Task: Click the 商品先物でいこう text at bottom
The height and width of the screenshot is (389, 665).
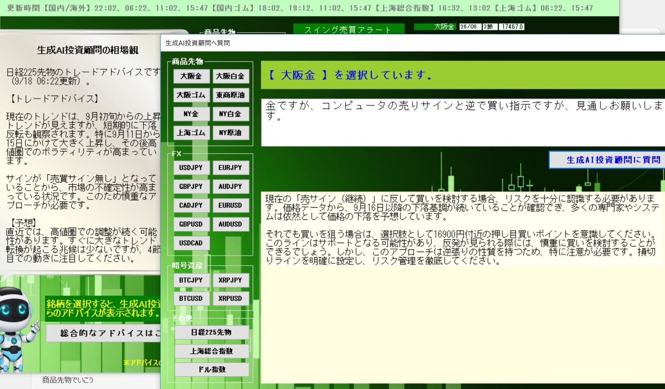Action: tap(68, 380)
